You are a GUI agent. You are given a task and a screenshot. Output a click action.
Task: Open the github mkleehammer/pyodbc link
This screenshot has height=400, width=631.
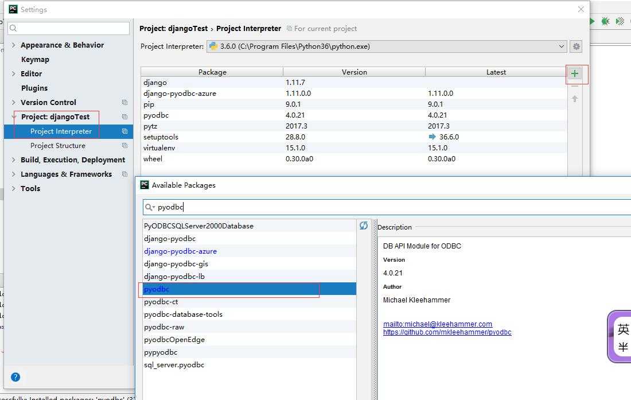coord(447,332)
